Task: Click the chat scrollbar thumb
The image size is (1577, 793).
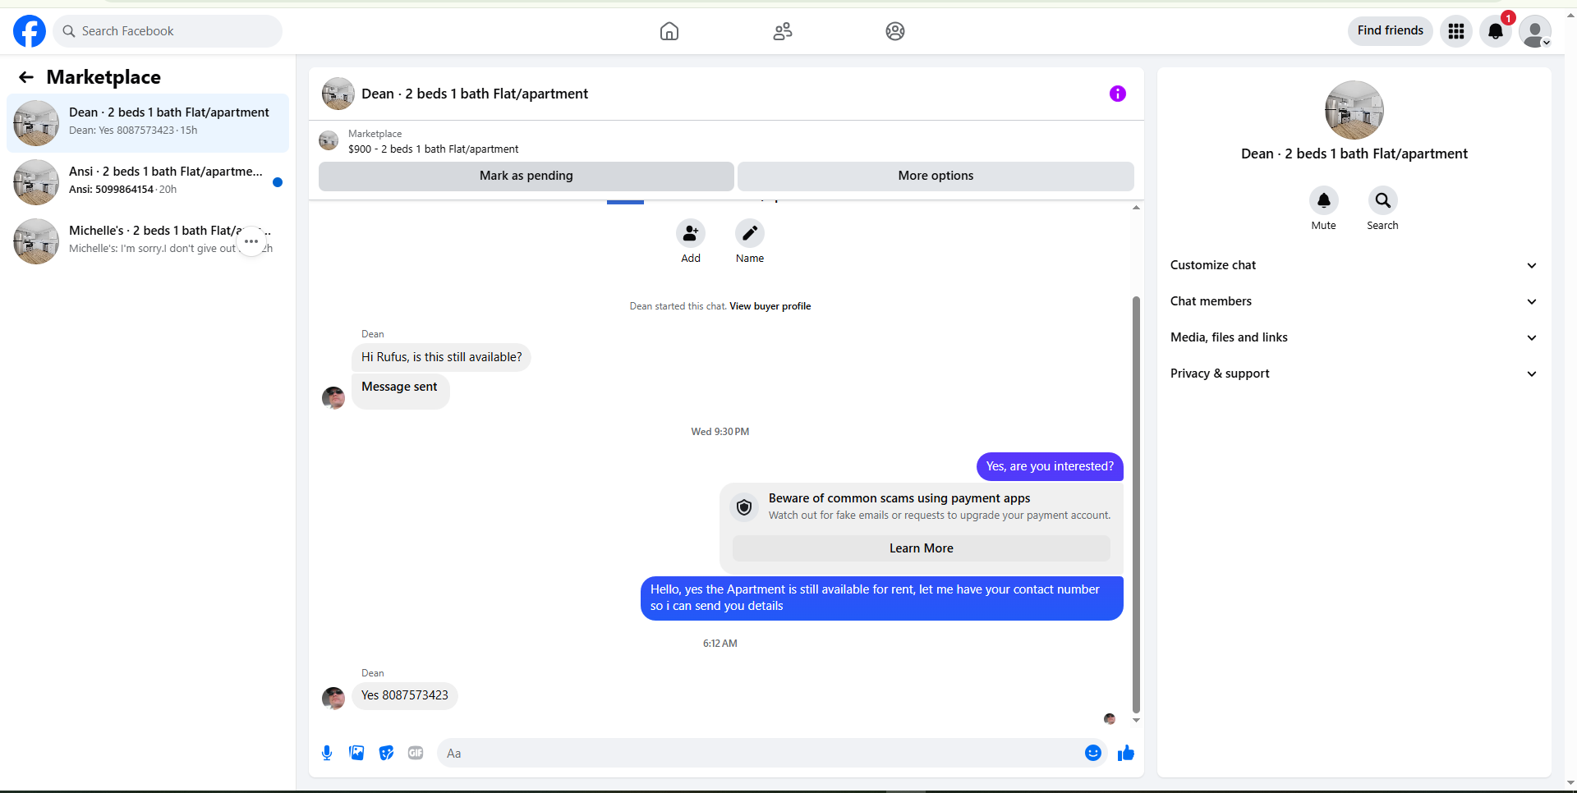Action: pos(1136,505)
